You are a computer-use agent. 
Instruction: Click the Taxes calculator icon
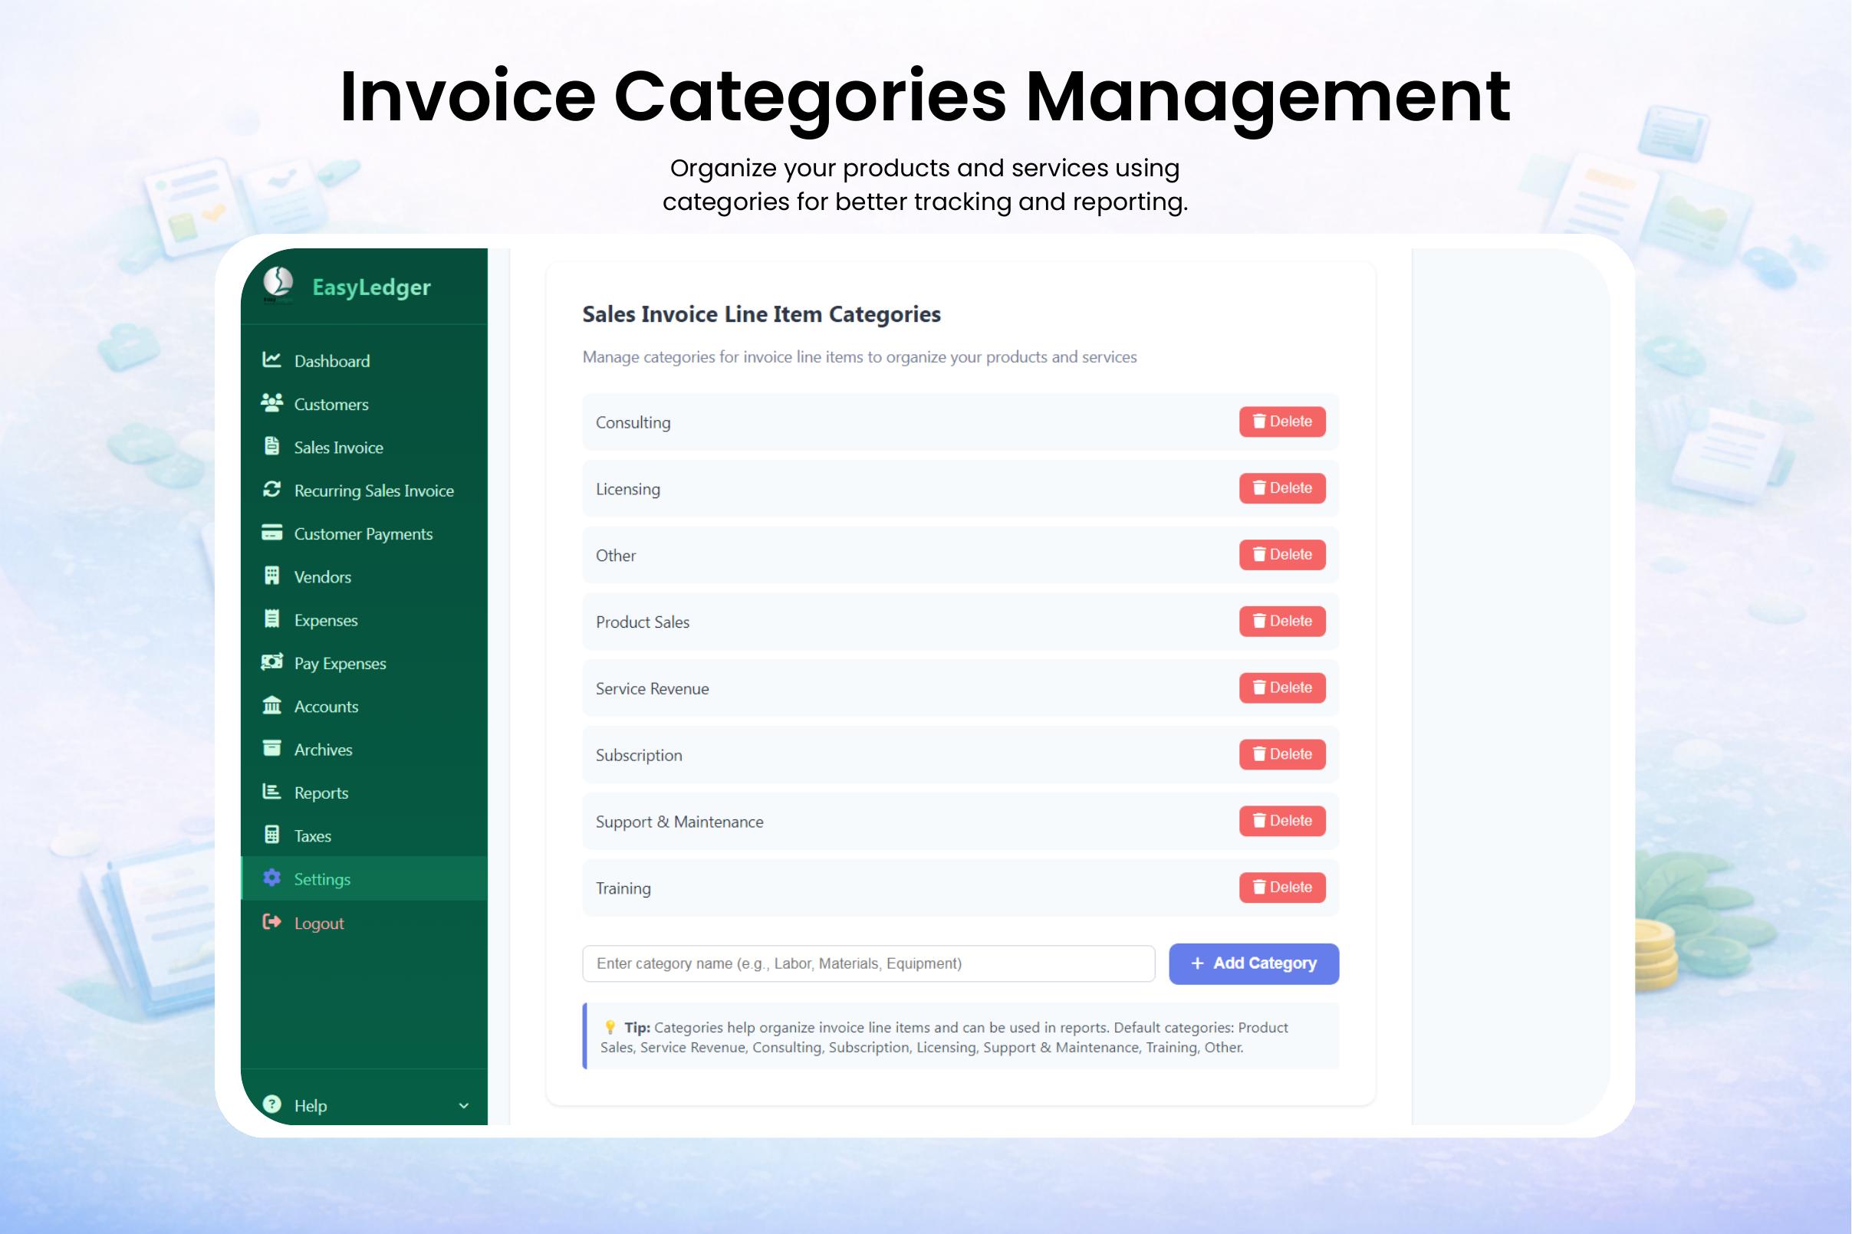[271, 835]
